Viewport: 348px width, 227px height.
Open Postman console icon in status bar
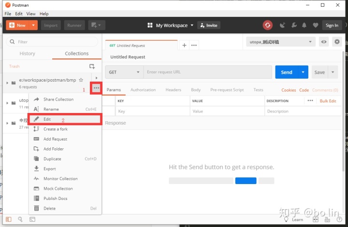coord(32,219)
